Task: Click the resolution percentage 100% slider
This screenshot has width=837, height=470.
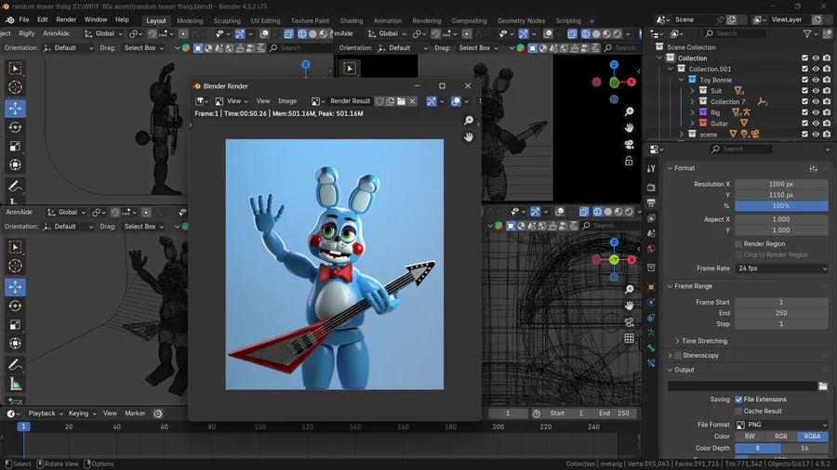Action: [x=781, y=205]
